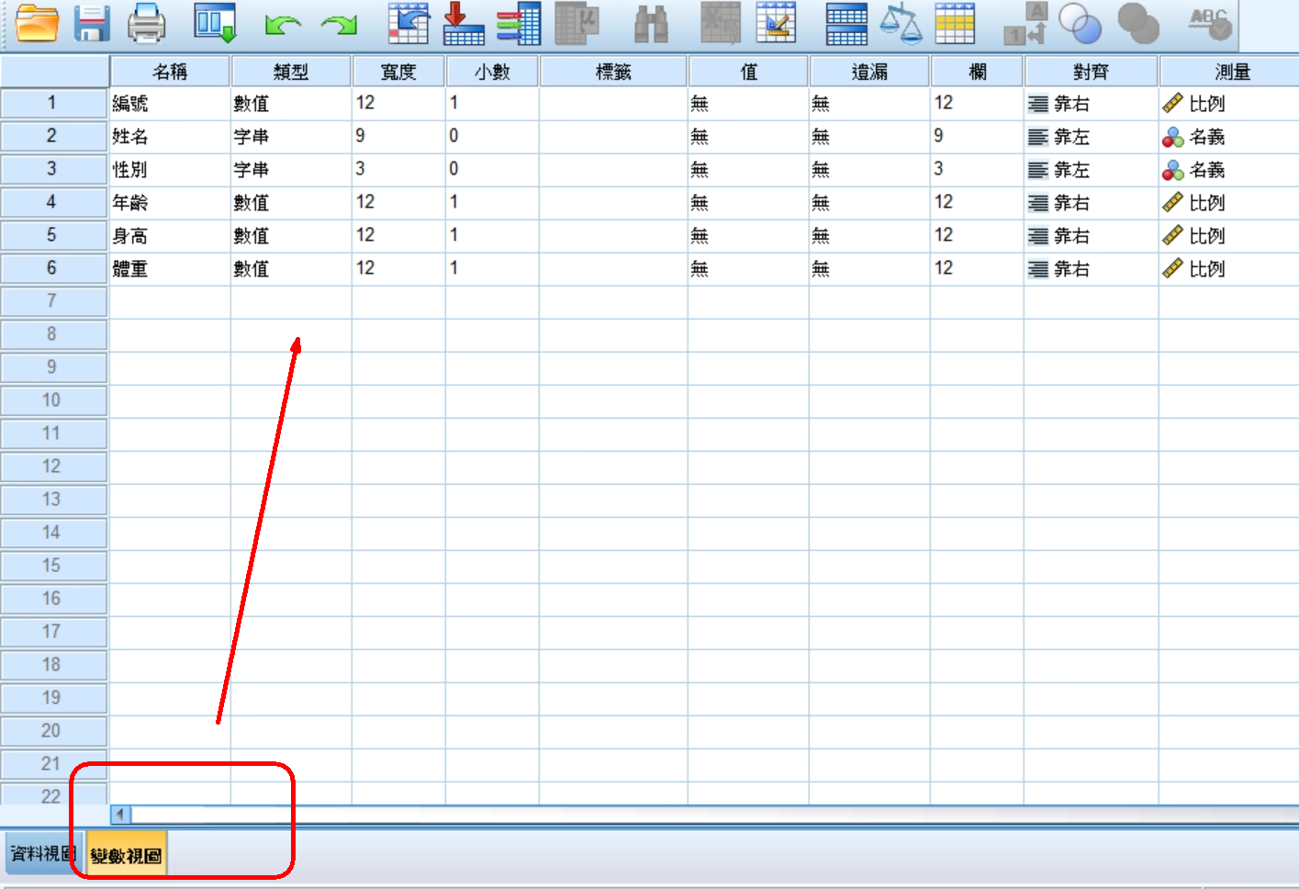Click the horizontal scrollbar left arrow
This screenshot has height=889, width=1299.
(120, 814)
